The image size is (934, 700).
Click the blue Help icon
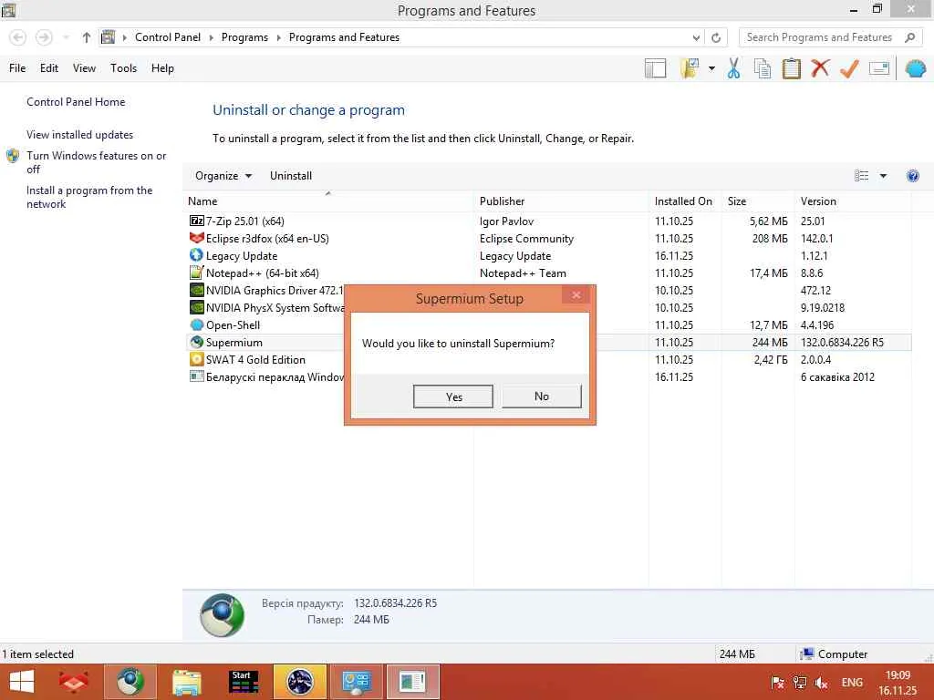click(912, 176)
